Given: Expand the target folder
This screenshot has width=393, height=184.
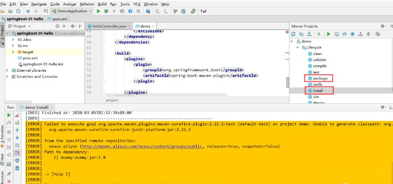Looking at the screenshot, I should (13, 52).
